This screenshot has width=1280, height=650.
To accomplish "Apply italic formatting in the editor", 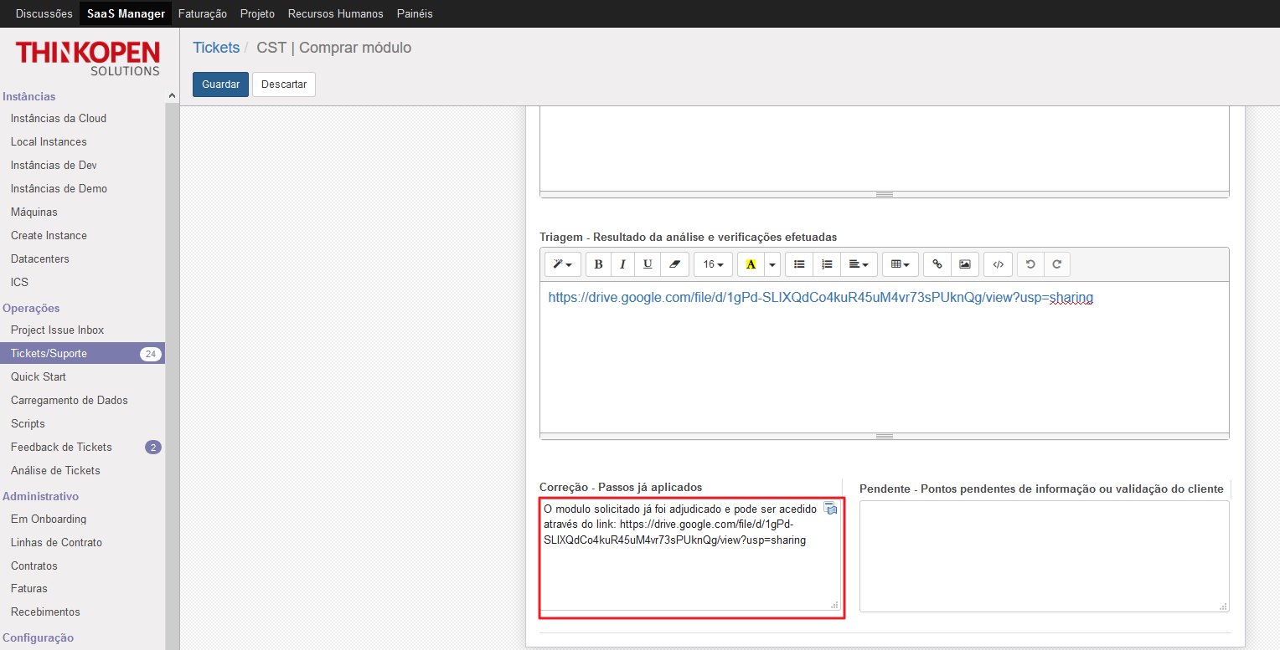I will click(622, 264).
